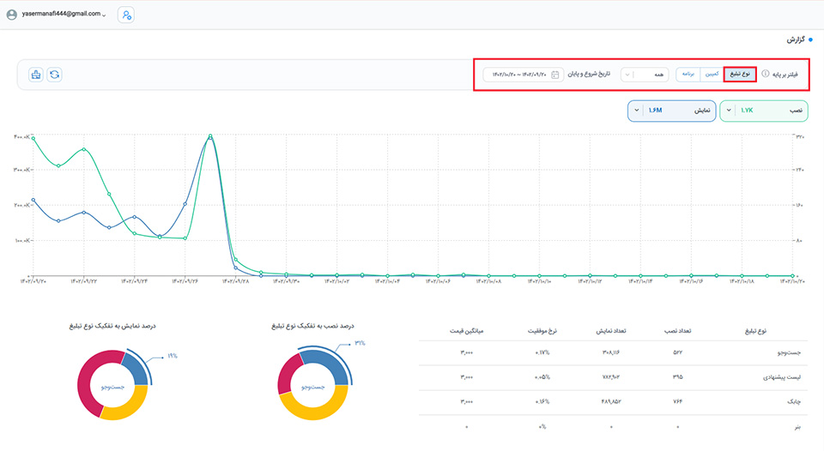824x451 pixels.
Task: Click the refresh report icon
Action: [54, 75]
